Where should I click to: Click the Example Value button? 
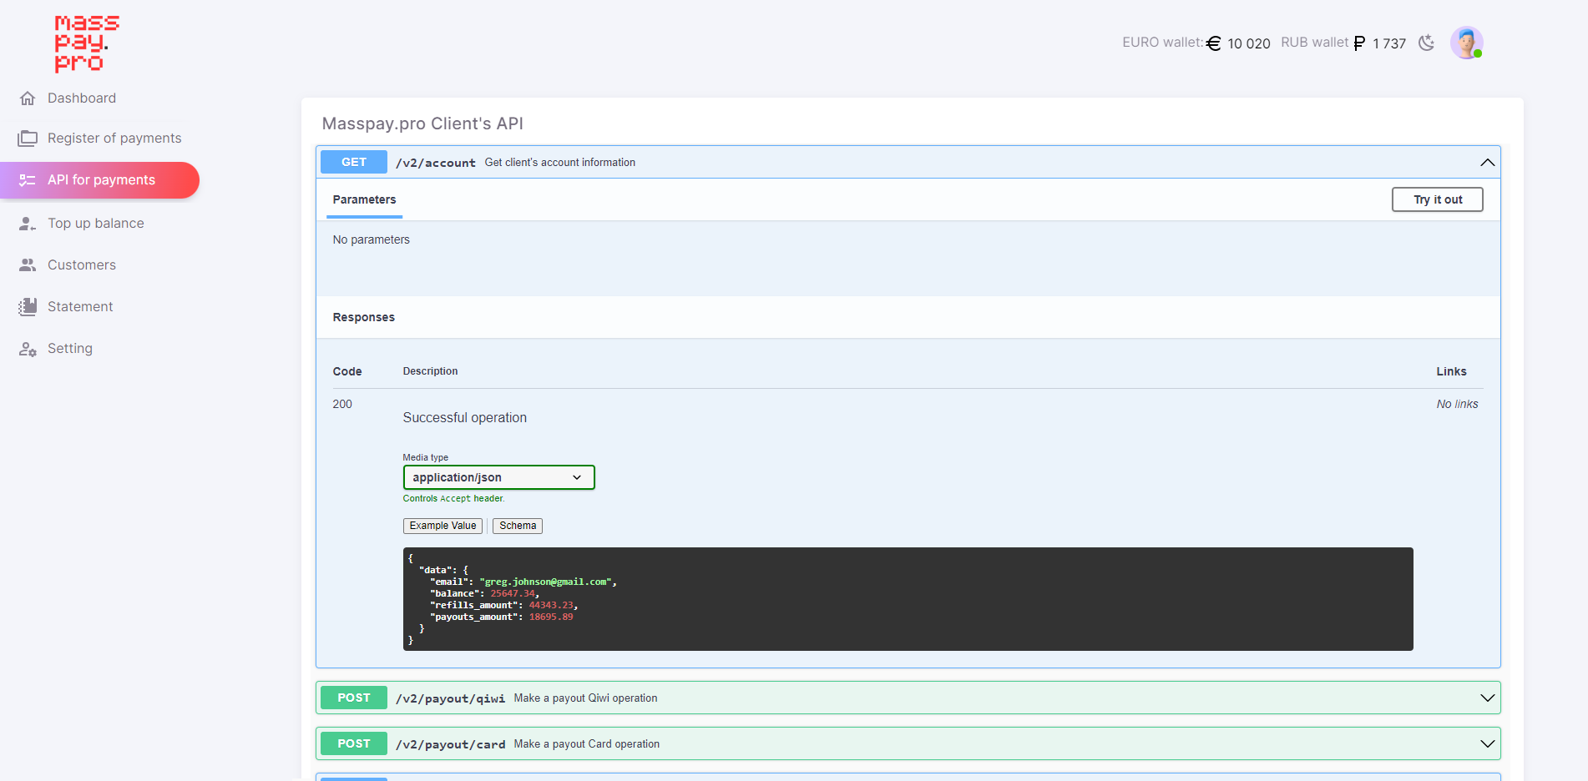coord(443,526)
